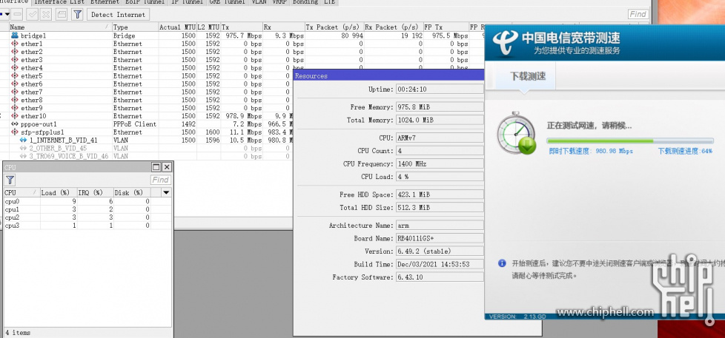The height and width of the screenshot is (338, 725).
Task: Maximize the CPU window
Action: tap(156, 167)
